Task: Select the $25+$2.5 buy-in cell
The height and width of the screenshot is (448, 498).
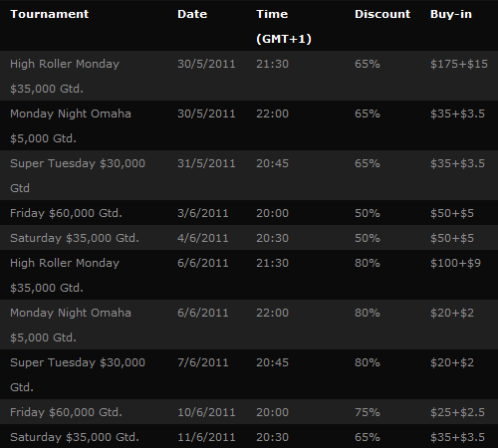Action: click(x=457, y=412)
